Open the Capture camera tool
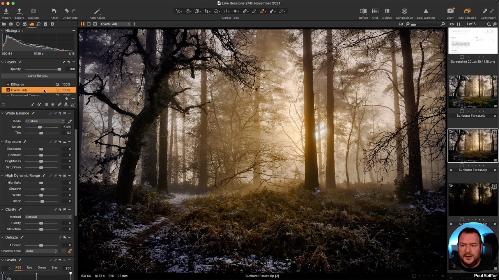499x280 pixels. tap(33, 11)
